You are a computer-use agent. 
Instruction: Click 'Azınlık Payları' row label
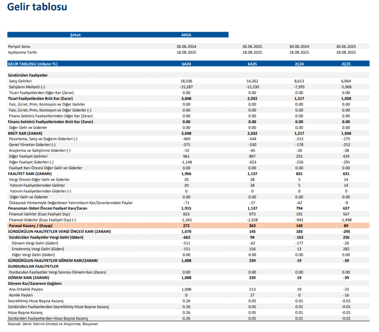pos(21,295)
